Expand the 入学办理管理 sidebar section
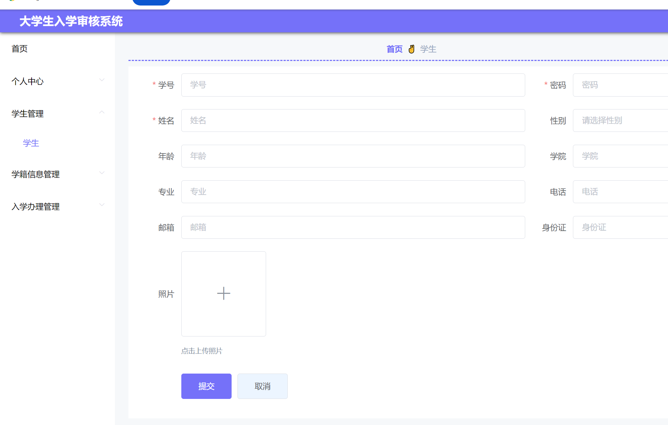 pyautogui.click(x=35, y=206)
